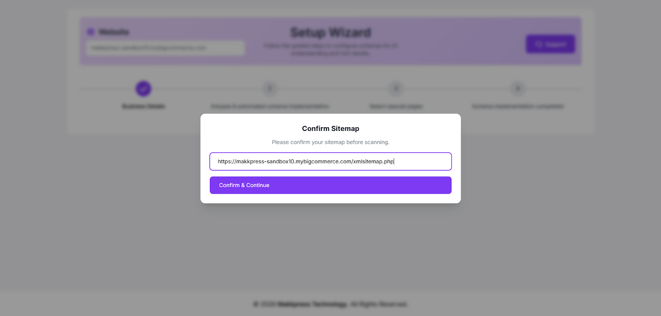Screen dimensions: 661x316
Task: Select the step 2 circle indicator
Action: click(x=270, y=88)
